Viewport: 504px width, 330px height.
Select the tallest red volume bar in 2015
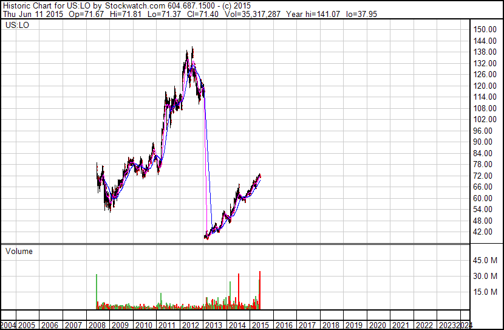[x=260, y=290]
